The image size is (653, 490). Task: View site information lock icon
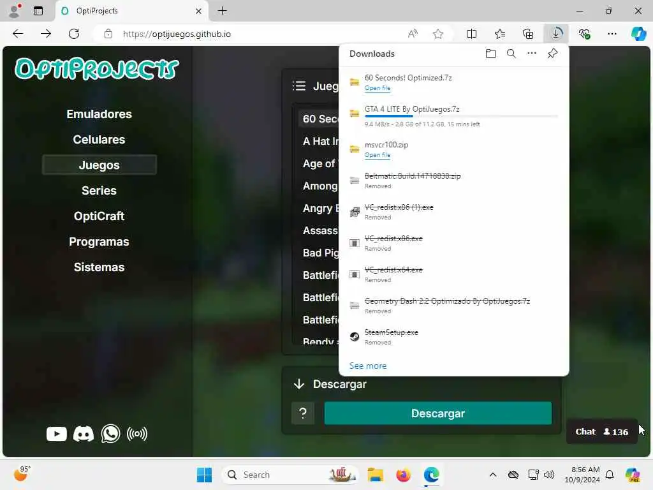(108, 34)
